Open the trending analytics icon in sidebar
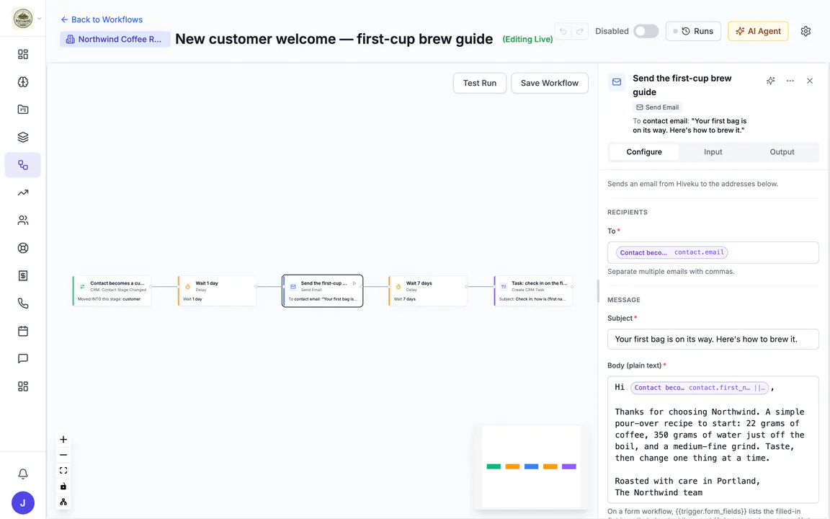This screenshot has height=519, width=830. pos(23,192)
